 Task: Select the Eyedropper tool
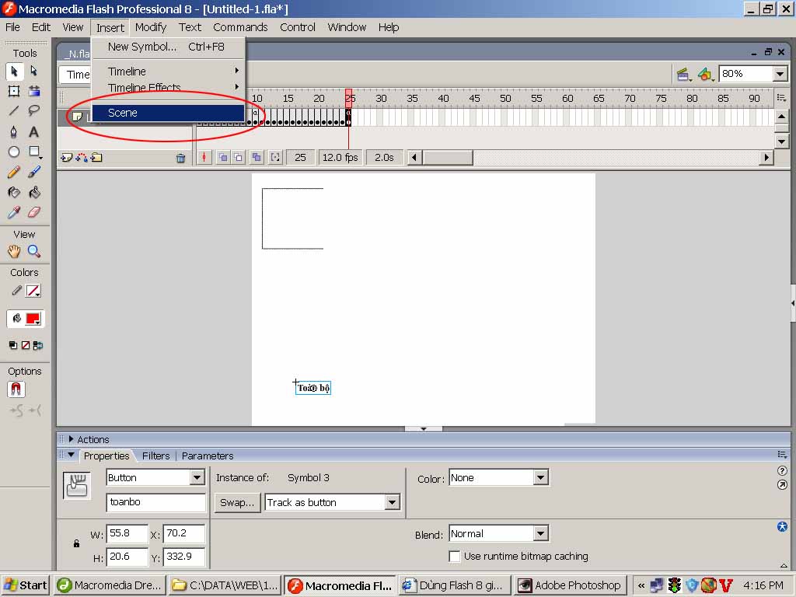[x=14, y=212]
